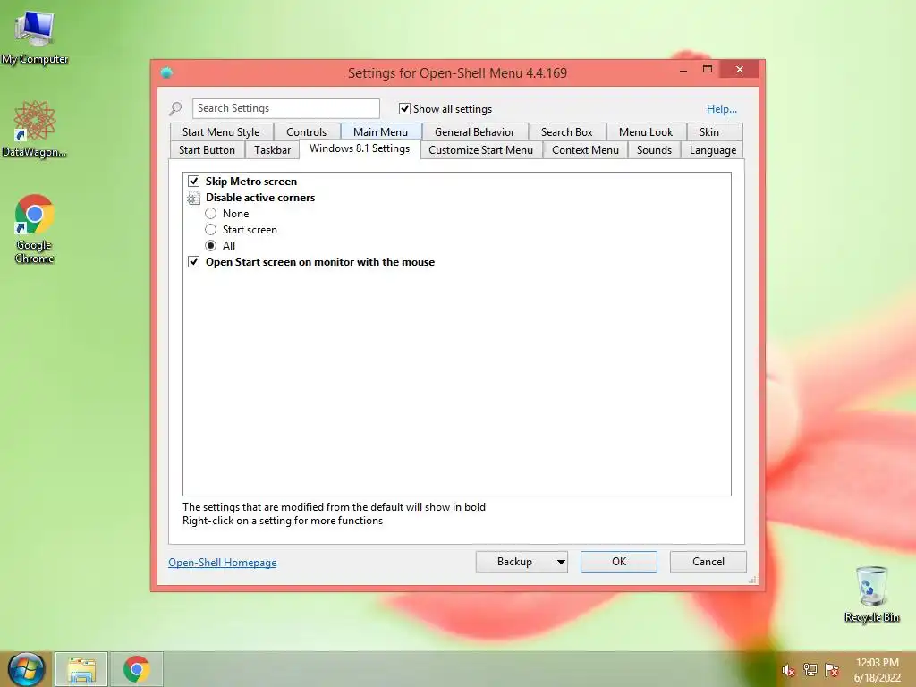916x687 pixels.
Task: Click the Disable active corners setting label
Action: pos(260,198)
